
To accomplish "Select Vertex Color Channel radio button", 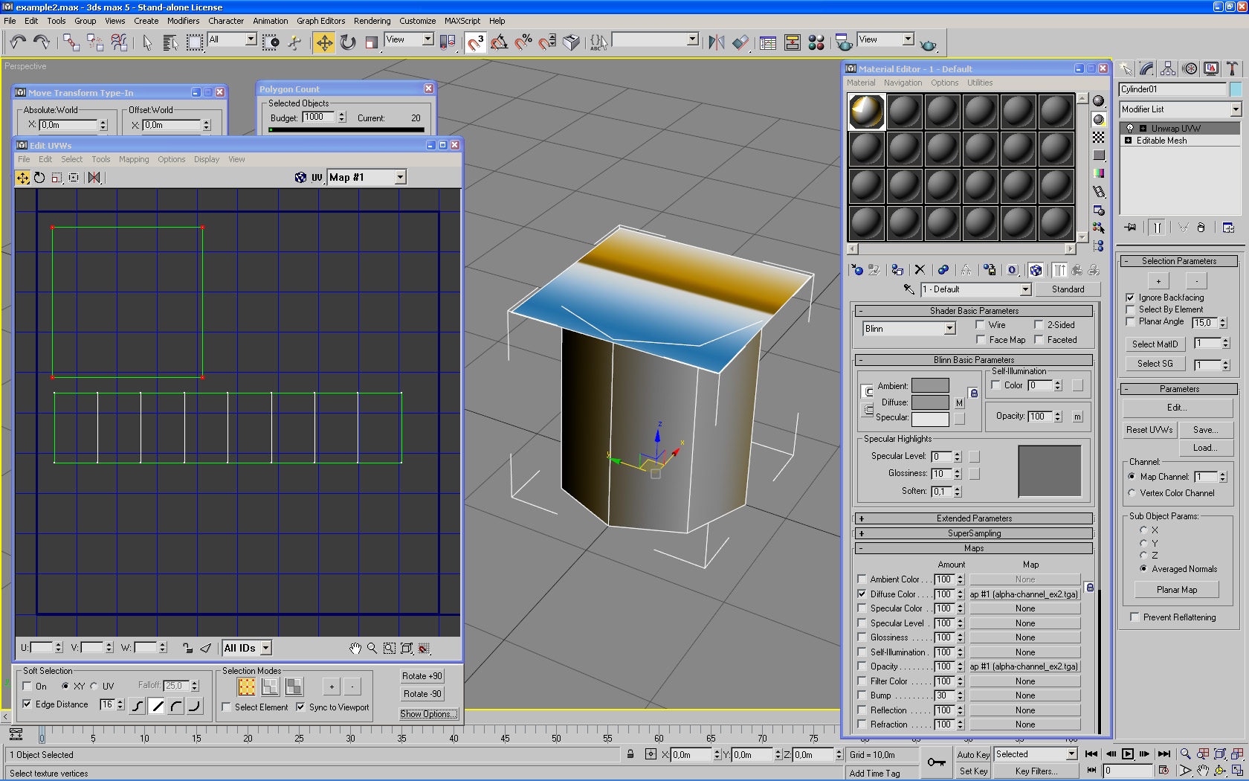I will pos(1132,493).
